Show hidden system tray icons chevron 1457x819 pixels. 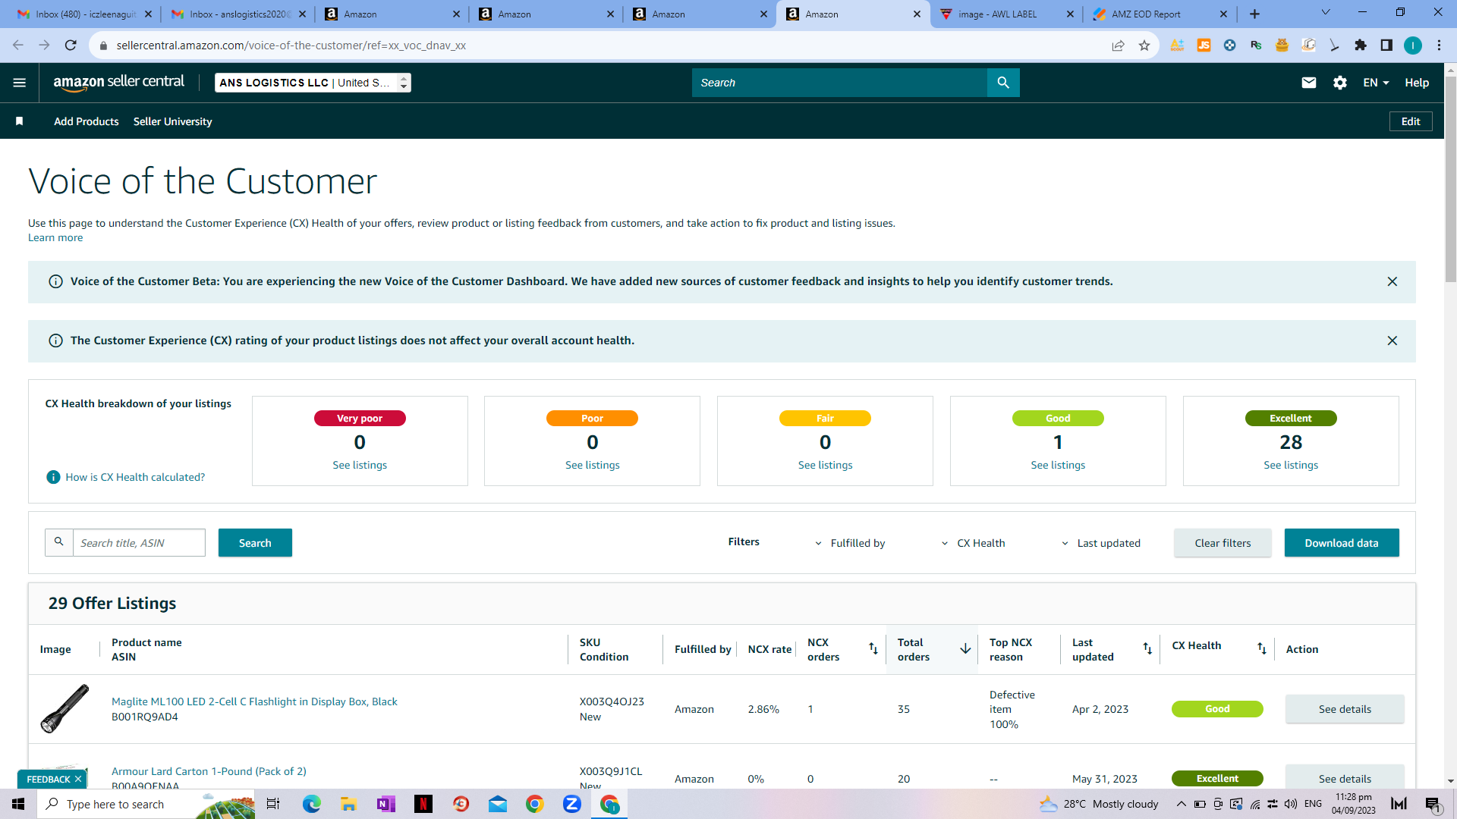pyautogui.click(x=1181, y=804)
